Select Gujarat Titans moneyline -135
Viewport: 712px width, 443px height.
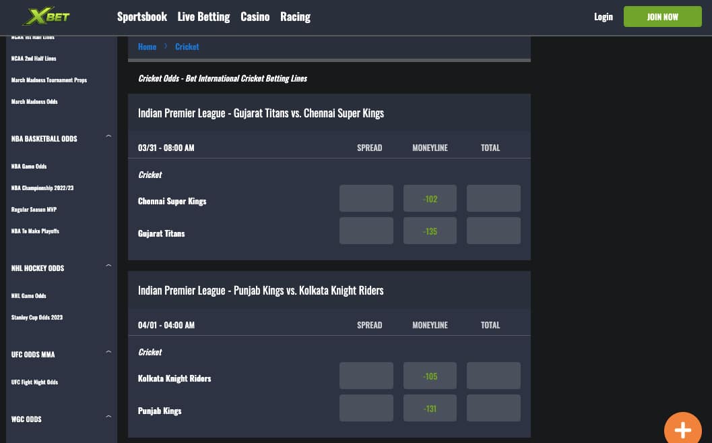click(430, 231)
